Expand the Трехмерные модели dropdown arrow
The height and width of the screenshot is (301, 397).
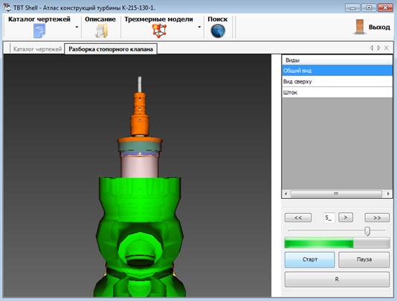pos(199,27)
